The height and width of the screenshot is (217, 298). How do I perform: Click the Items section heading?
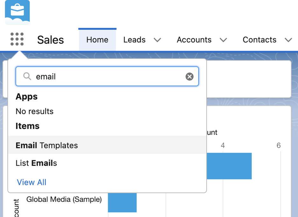[x=28, y=126]
